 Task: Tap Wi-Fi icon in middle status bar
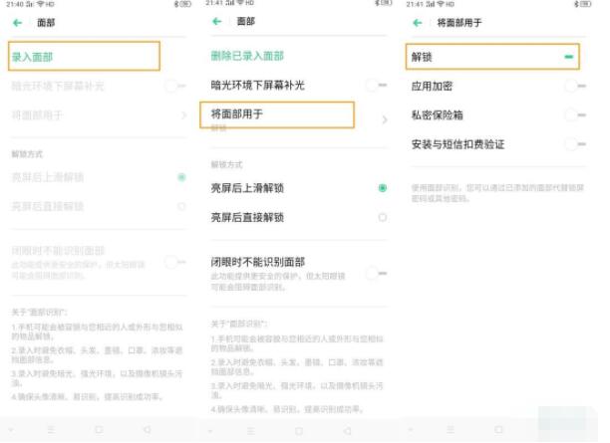[240, 3]
